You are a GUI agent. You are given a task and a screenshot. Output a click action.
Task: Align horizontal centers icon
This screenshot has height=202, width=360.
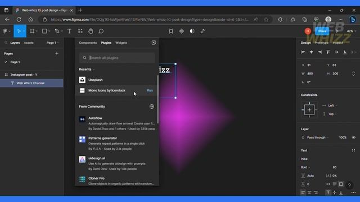pyautogui.click(x=311, y=52)
